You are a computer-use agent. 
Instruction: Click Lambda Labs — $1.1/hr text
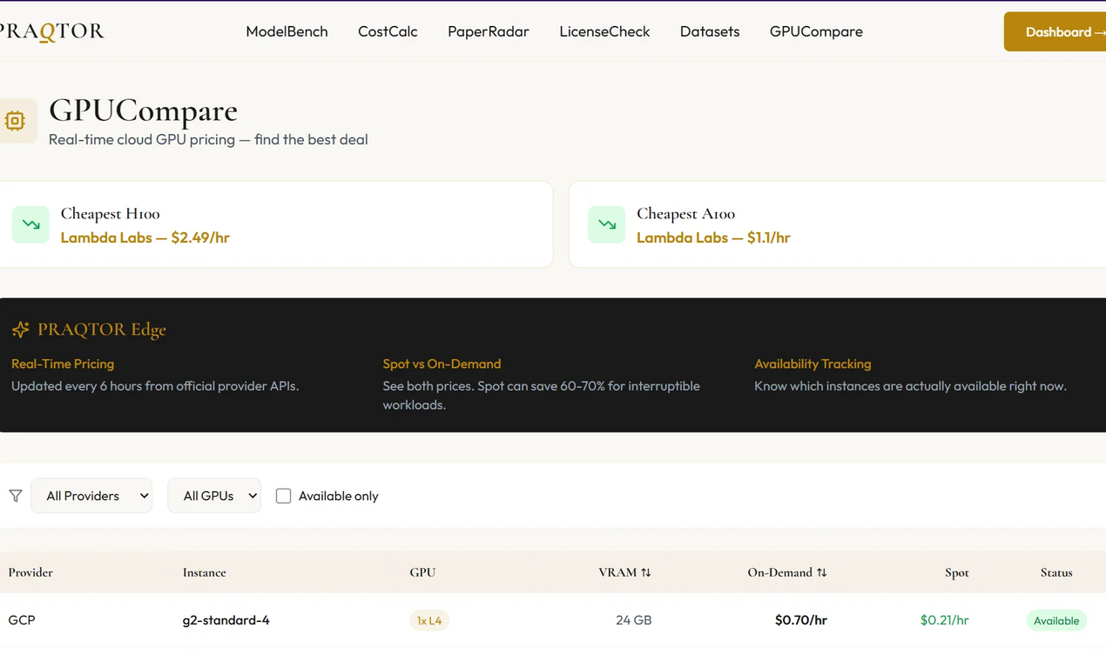(x=713, y=237)
